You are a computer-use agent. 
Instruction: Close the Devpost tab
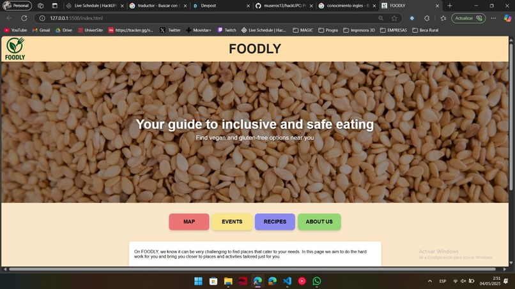coord(248,6)
